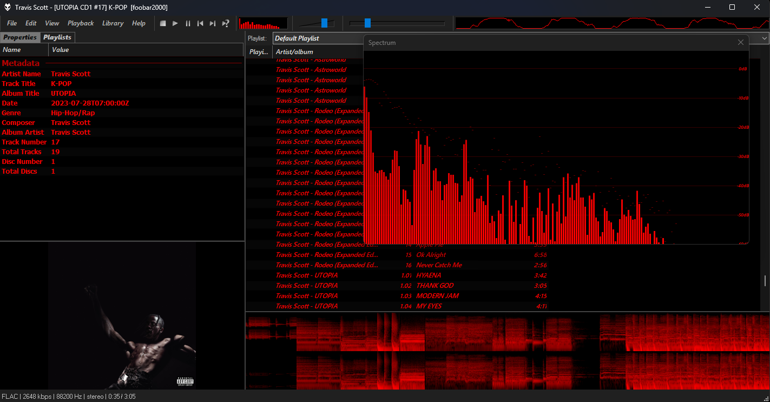Select the Track Title value K-POP
770x402 pixels.
[61, 84]
